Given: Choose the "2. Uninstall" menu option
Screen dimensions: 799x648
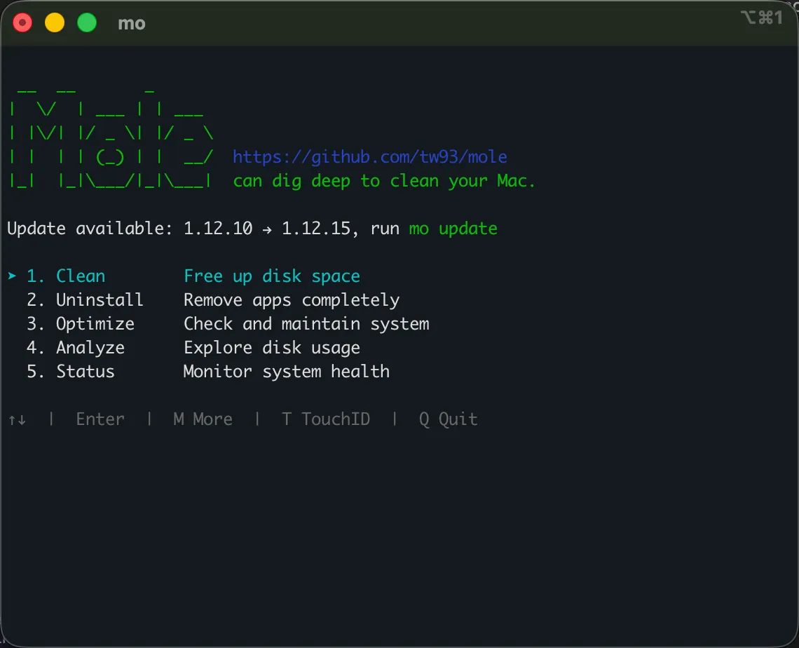Looking at the screenshot, I should pos(85,300).
